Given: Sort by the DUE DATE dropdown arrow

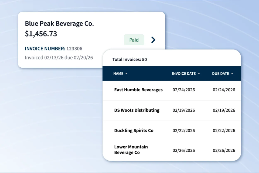Looking at the screenshot, I should [232, 74].
